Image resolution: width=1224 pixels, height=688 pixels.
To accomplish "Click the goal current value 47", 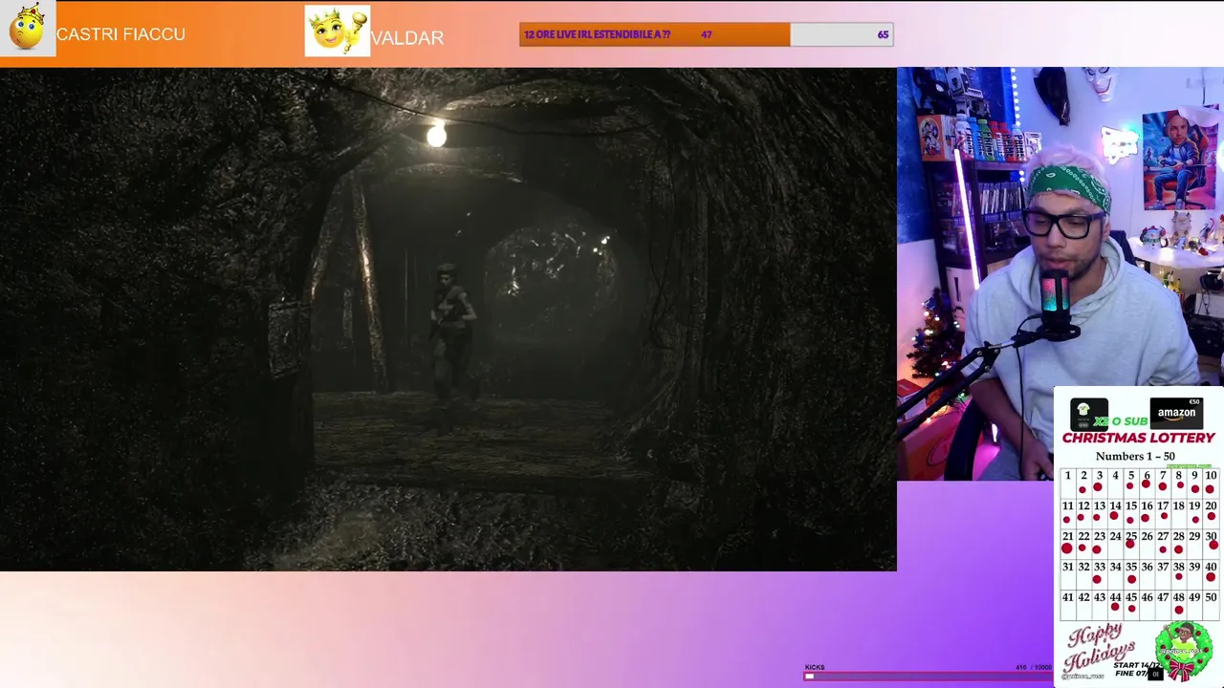I will tap(706, 34).
